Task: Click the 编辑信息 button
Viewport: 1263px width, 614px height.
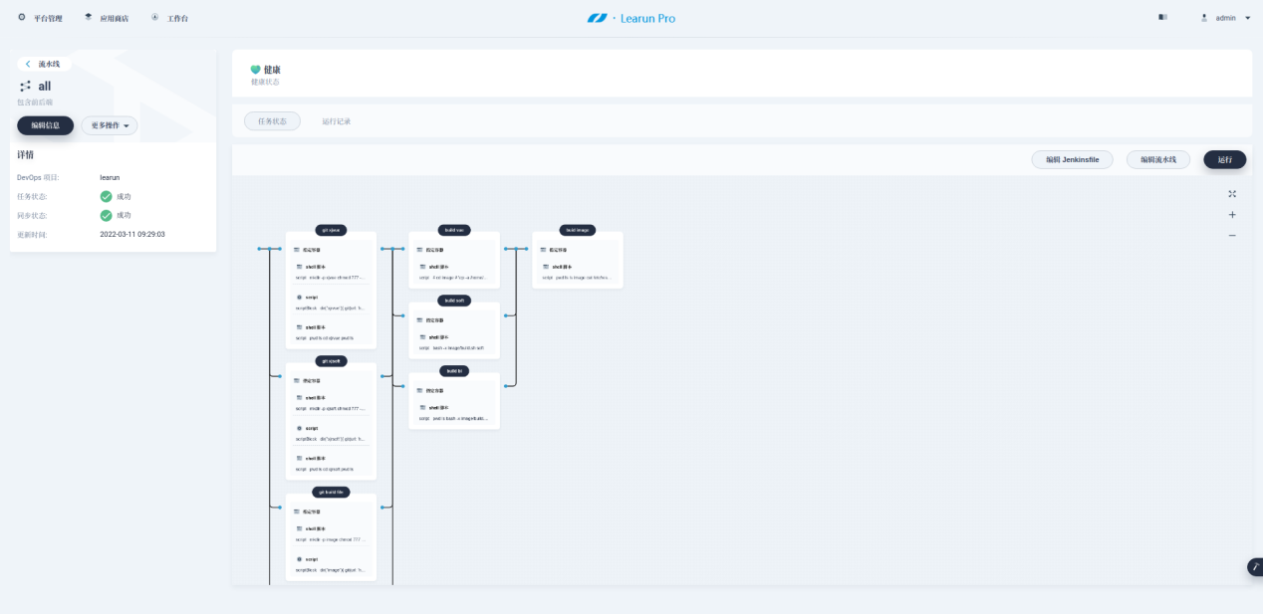Action: tap(45, 125)
